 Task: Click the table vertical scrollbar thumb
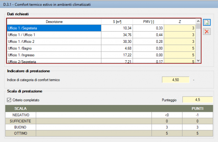(198, 26)
